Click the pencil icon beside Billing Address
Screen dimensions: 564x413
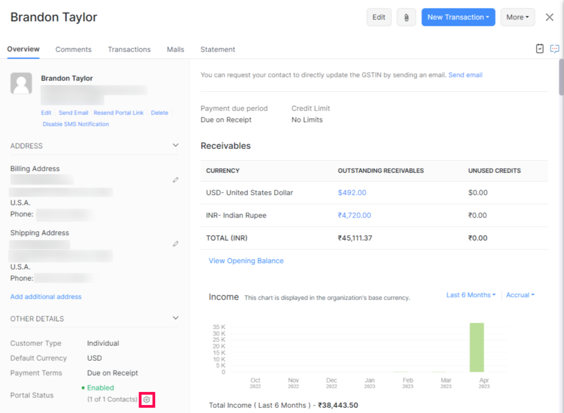tap(175, 179)
